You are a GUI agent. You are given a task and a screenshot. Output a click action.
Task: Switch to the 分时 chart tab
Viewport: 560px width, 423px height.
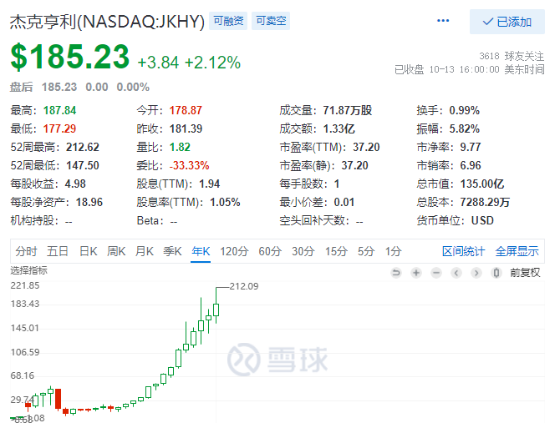point(26,251)
